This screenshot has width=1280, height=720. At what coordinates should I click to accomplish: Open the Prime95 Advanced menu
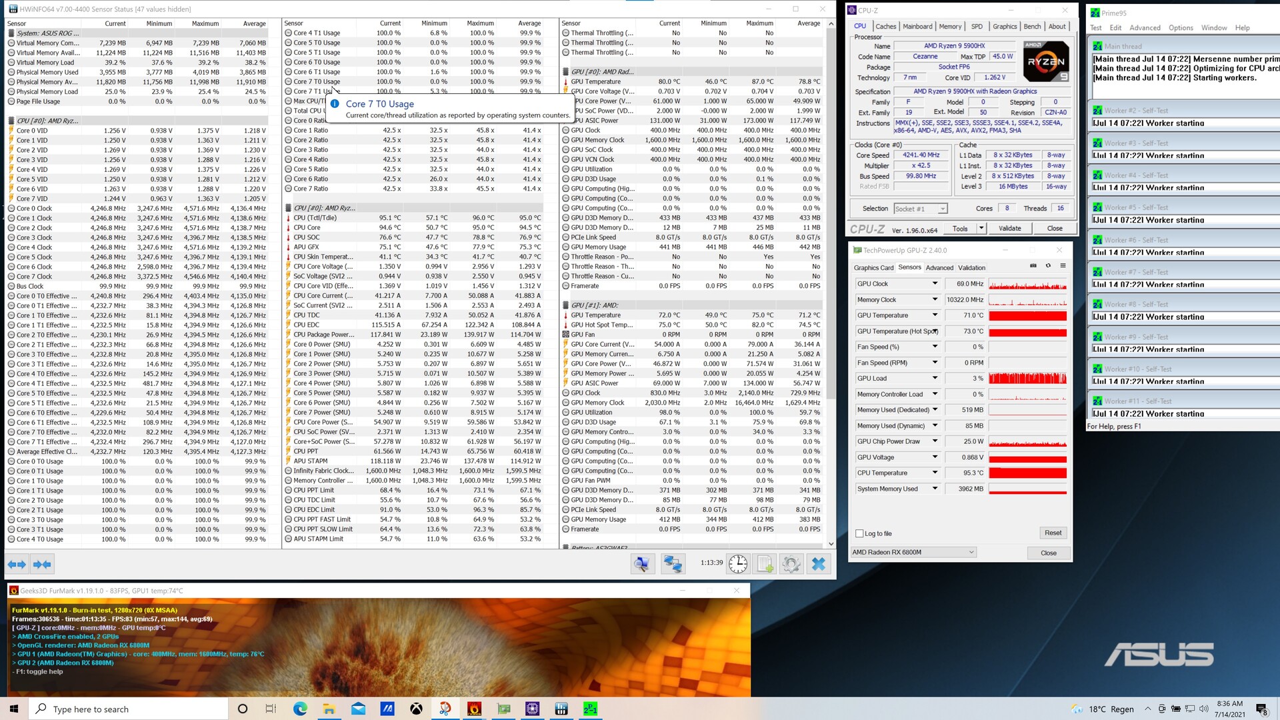[1145, 28]
